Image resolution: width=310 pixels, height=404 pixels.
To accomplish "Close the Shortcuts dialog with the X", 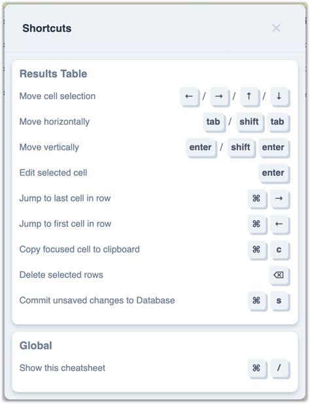I will pos(276,28).
